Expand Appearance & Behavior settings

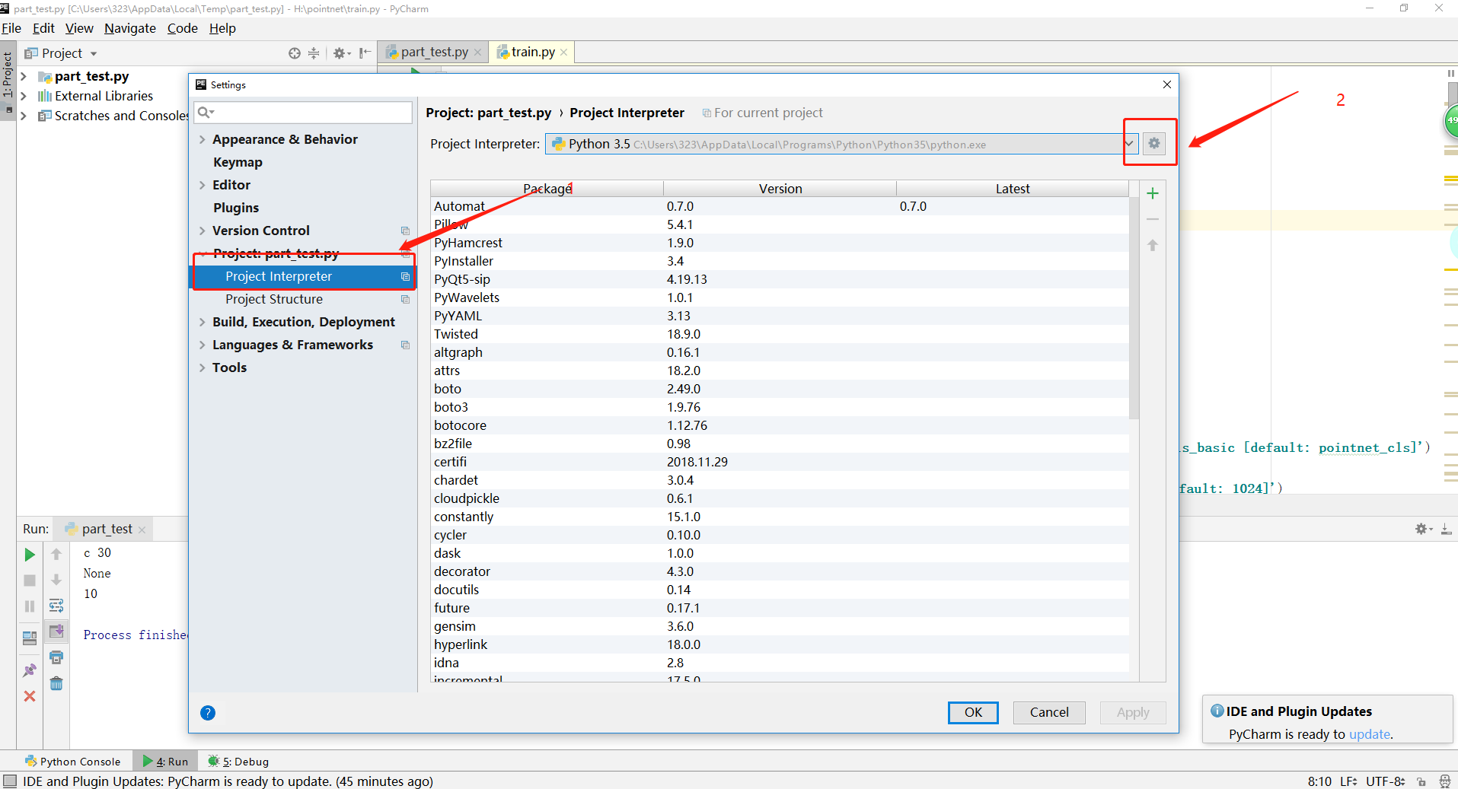(202, 139)
